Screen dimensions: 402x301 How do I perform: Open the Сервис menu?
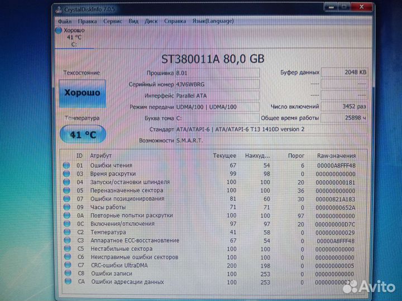click(113, 21)
